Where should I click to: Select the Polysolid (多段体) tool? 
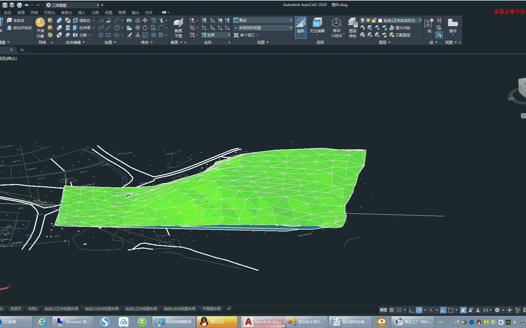point(16,20)
